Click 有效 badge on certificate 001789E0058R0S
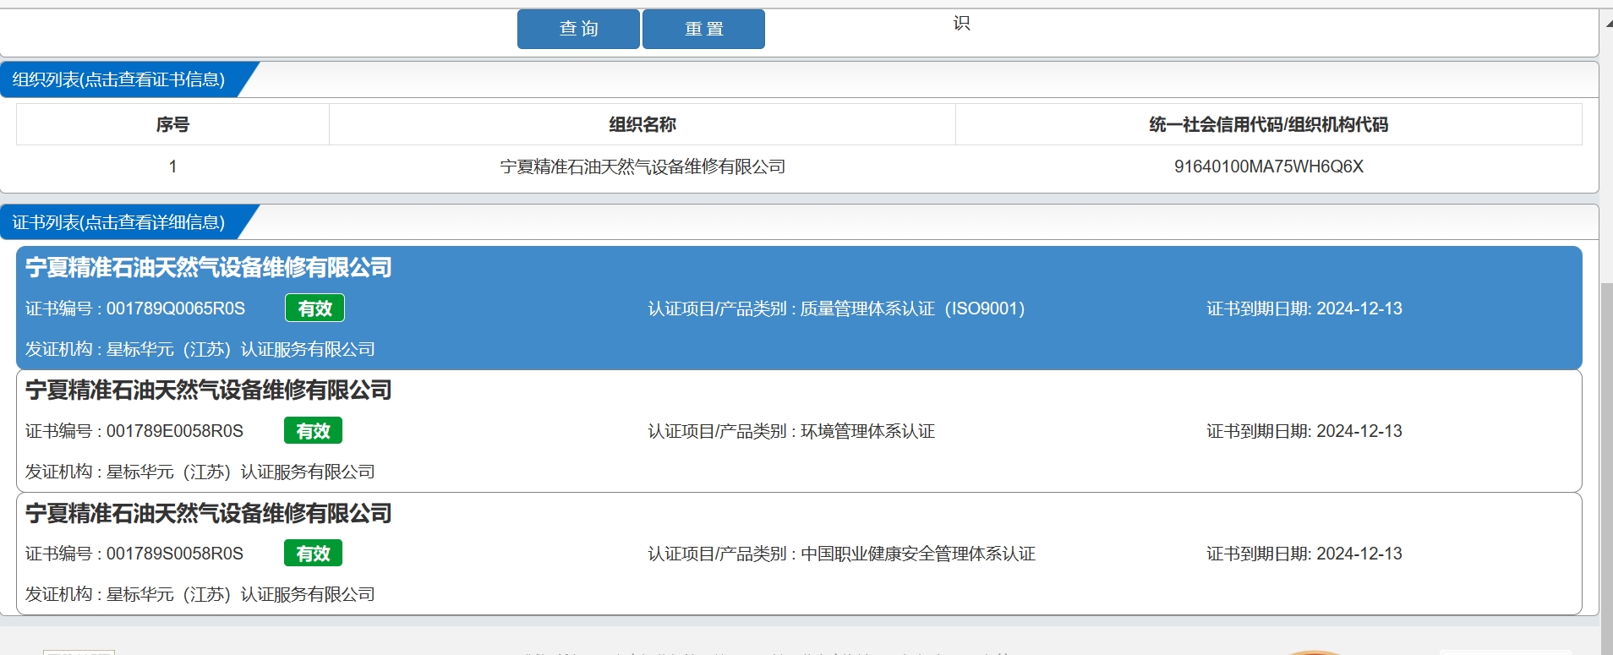This screenshot has width=1613, height=655. click(x=313, y=431)
